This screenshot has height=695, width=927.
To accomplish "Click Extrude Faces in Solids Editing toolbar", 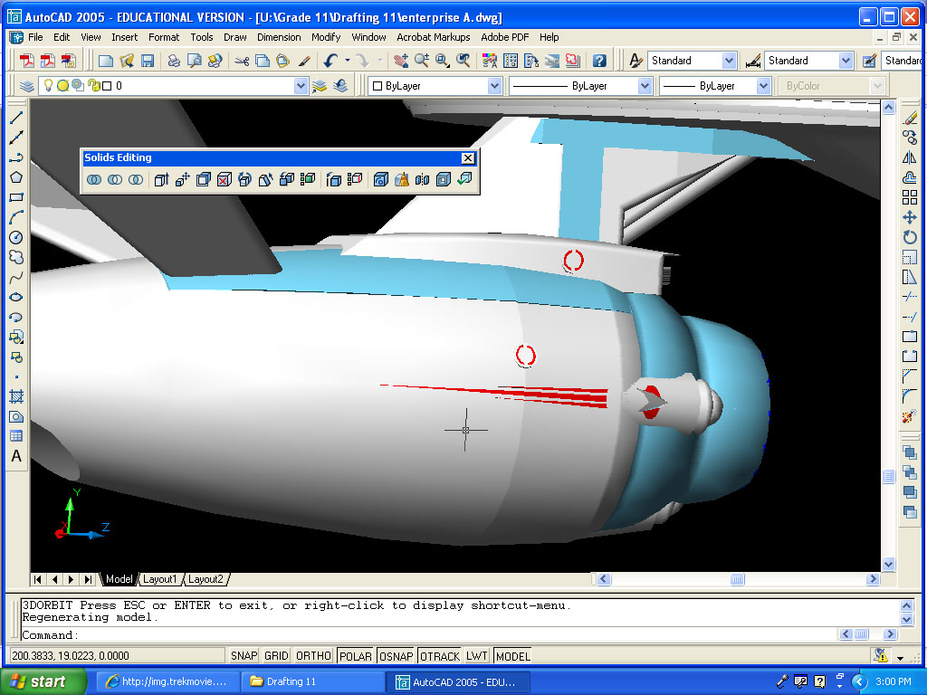I will 161,180.
